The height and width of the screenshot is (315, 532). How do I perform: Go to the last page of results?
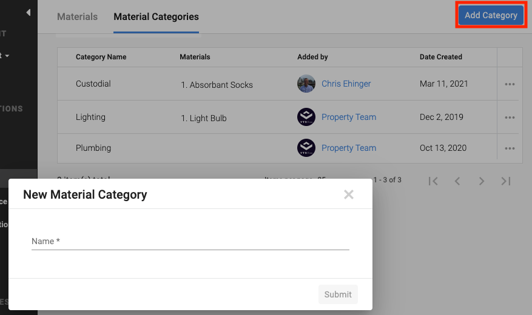coord(506,181)
